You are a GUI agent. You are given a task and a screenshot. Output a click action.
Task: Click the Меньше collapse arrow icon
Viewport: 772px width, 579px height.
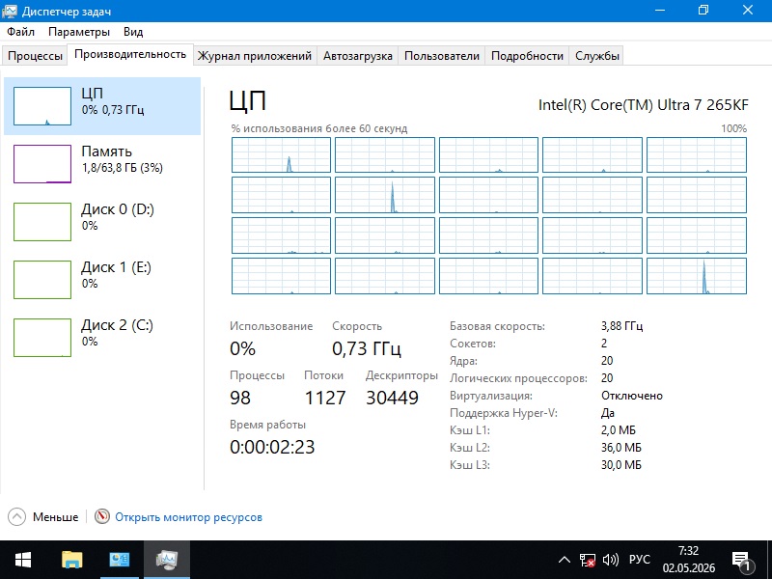coord(16,517)
